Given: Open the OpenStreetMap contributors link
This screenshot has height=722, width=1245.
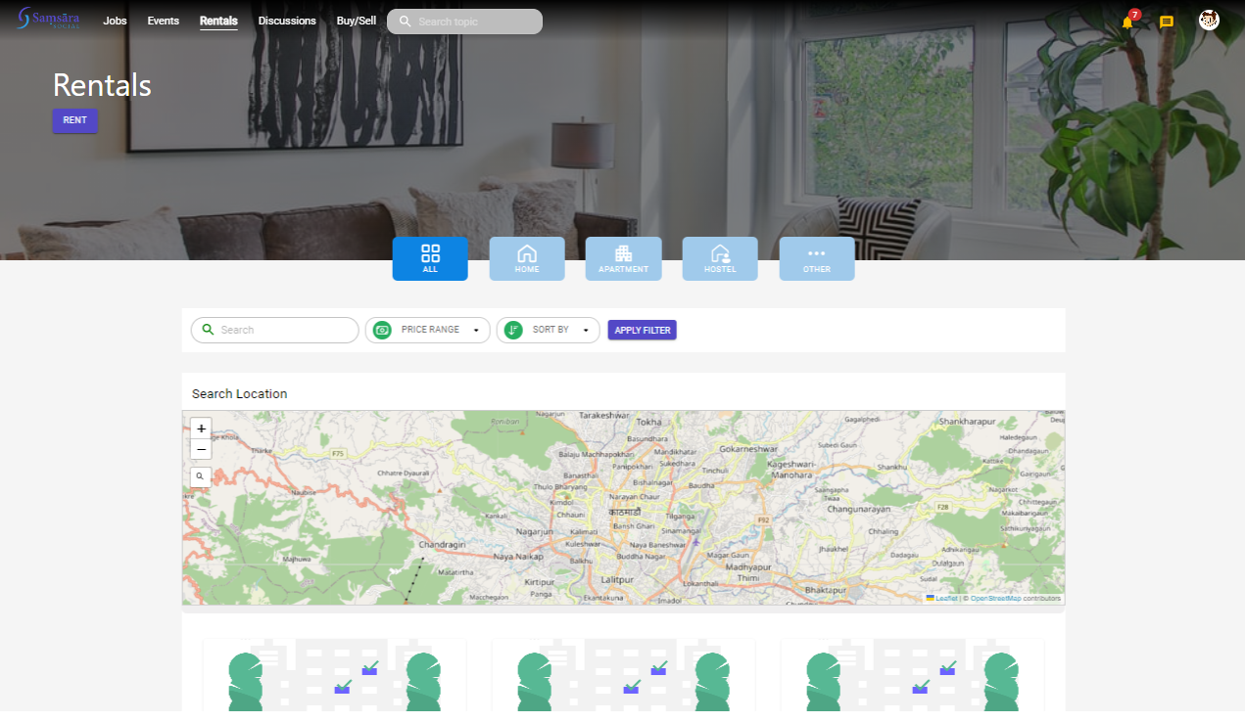Looking at the screenshot, I should click(x=995, y=598).
